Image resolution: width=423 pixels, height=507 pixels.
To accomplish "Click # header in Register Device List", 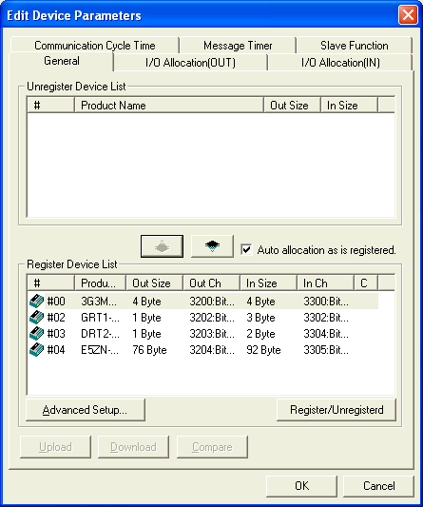I will pyautogui.click(x=50, y=283).
